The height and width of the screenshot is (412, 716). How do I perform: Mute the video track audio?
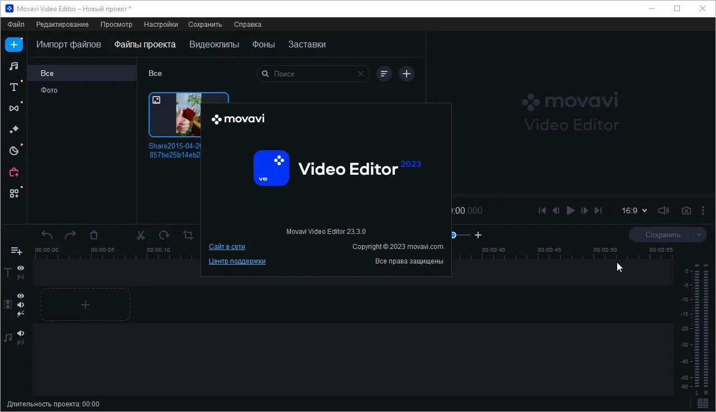tap(21, 305)
